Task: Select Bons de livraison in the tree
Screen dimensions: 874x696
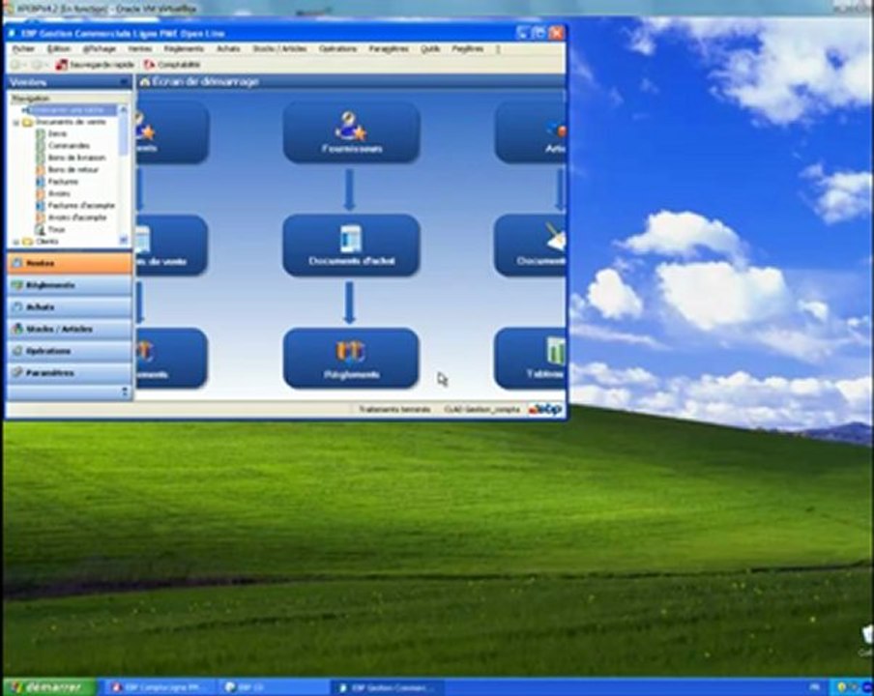Action: [76, 158]
